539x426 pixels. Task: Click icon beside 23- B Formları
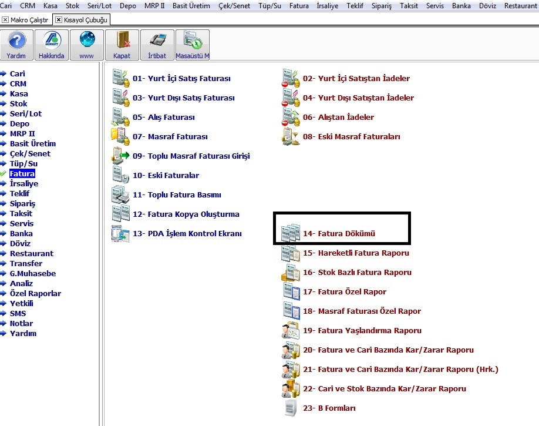[x=291, y=408]
